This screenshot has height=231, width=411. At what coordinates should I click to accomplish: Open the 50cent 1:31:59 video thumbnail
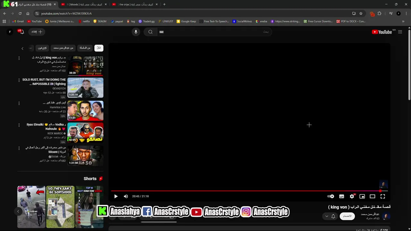coord(85,156)
